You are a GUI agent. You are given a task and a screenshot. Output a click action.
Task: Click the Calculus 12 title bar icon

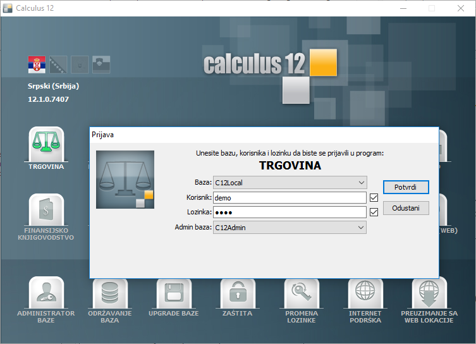(x=8, y=8)
